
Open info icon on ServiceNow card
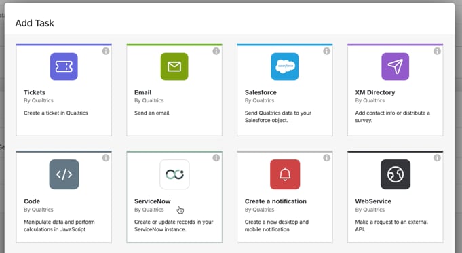click(x=216, y=158)
